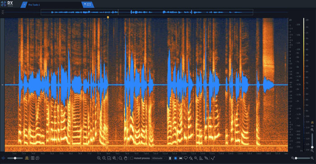Click the circular comment icon
Viewport: 316px width, 164px height.
(x=37, y=158)
